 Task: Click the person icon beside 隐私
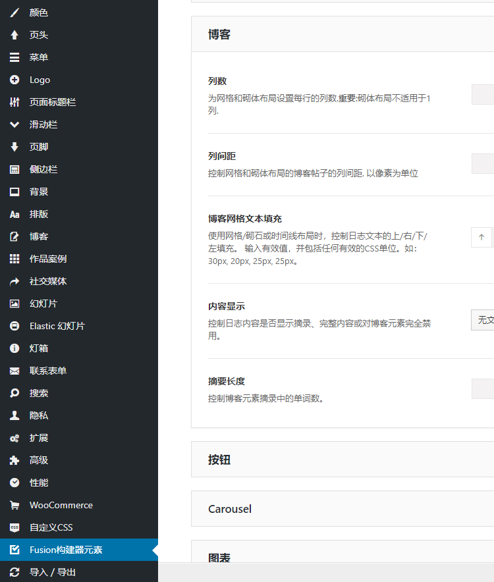[x=14, y=415]
